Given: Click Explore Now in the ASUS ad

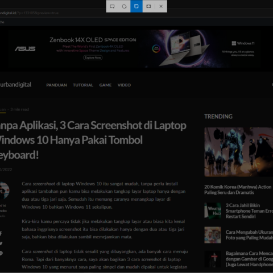Looking at the screenshot, I should pyautogui.click(x=93, y=57).
